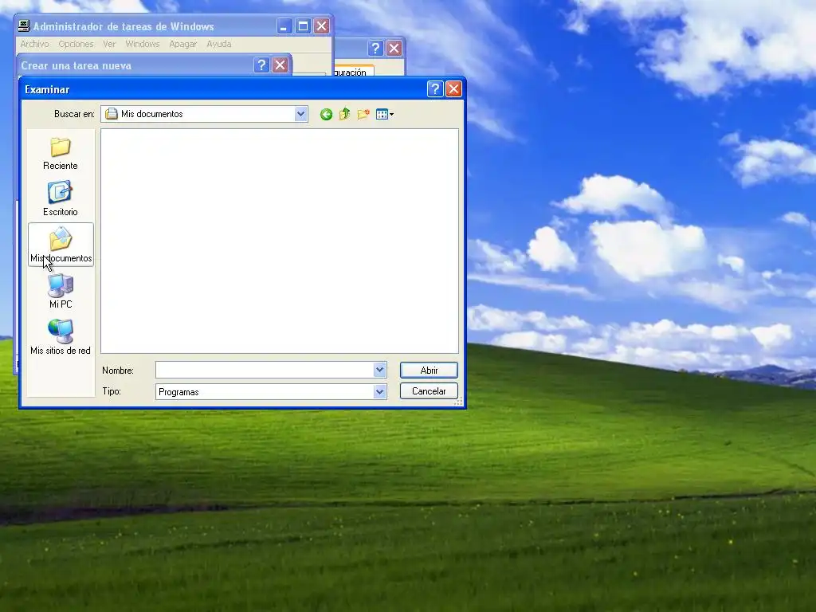Open the view menu icon
The width and height of the screenshot is (816, 612).
[385, 114]
